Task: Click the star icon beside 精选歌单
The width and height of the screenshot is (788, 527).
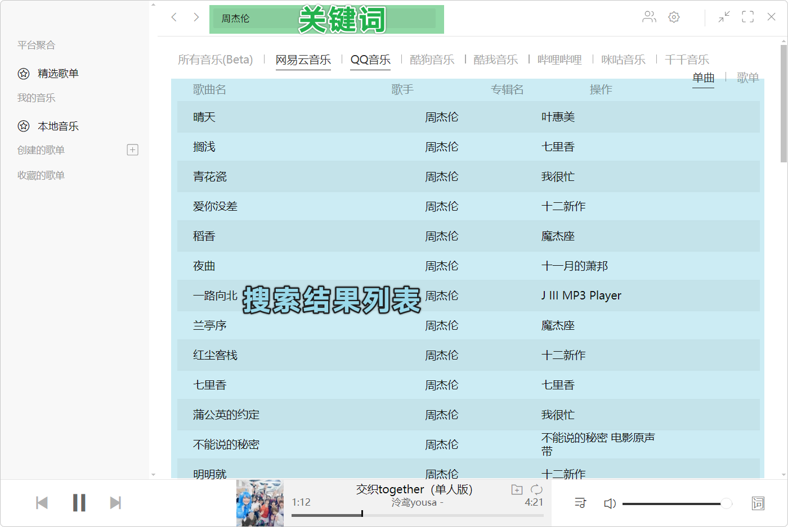Action: point(24,74)
